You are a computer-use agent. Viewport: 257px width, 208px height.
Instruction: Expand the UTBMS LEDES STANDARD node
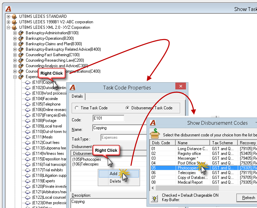coord(8,16)
